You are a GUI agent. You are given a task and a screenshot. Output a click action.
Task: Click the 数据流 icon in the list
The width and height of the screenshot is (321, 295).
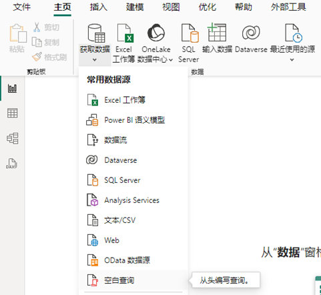pos(92,140)
